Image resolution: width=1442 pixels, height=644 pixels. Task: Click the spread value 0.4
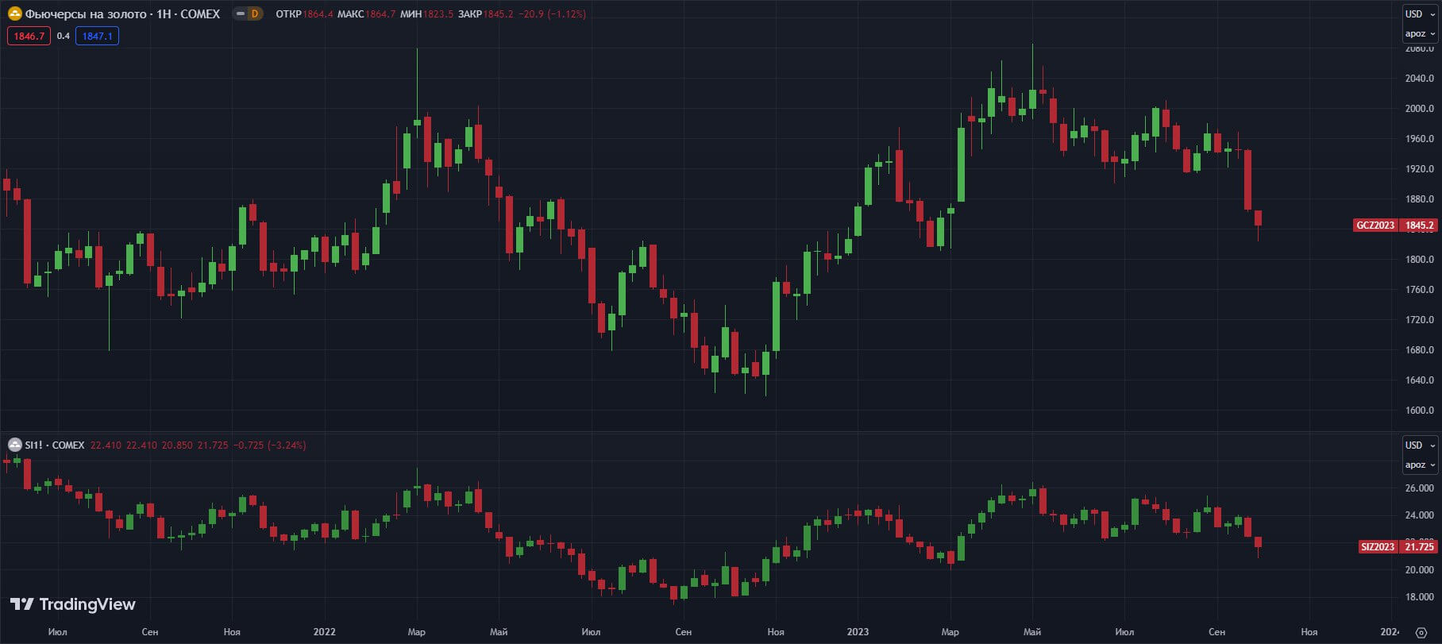click(64, 36)
